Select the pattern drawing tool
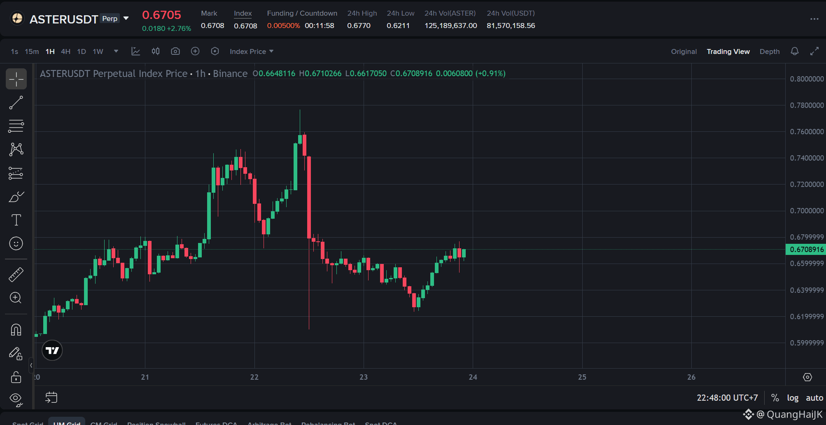Image resolution: width=826 pixels, height=425 pixels. pos(16,149)
